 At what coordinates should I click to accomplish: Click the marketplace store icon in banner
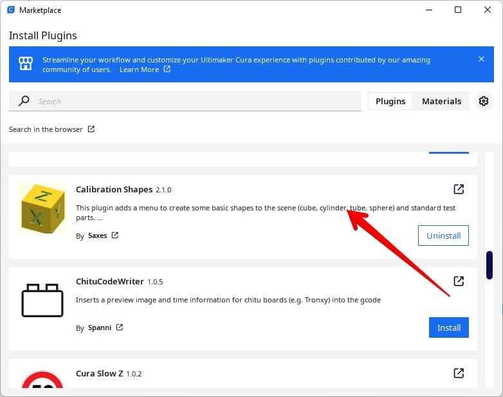25,64
